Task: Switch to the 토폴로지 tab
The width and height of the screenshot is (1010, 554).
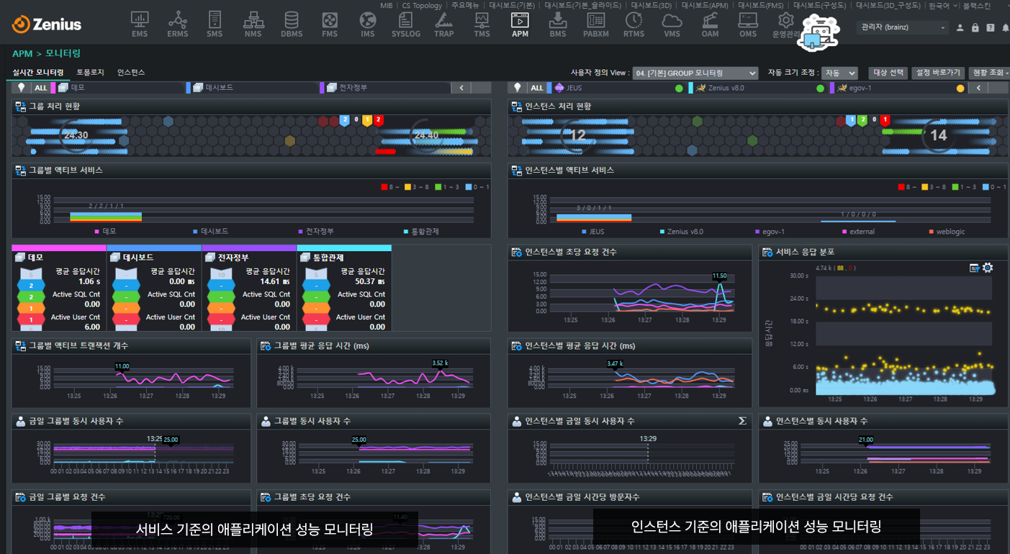Action: (90, 73)
